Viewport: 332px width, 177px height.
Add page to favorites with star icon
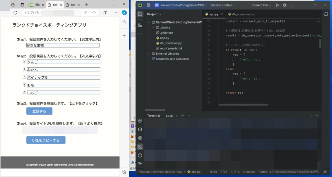[94, 13]
